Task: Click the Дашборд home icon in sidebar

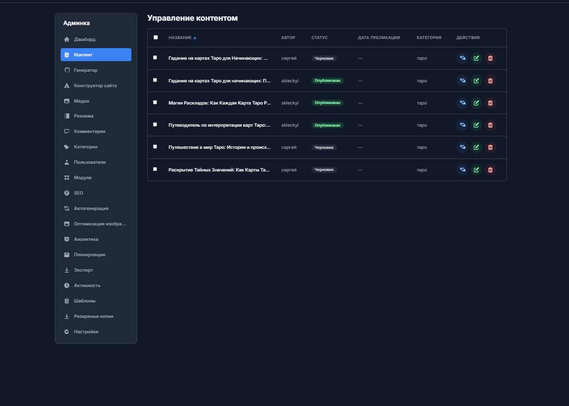Action: pyautogui.click(x=67, y=39)
